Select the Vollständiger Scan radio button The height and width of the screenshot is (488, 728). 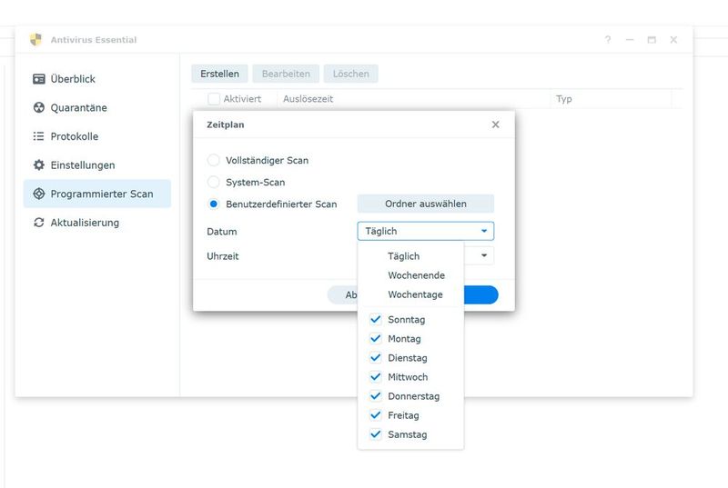click(x=214, y=160)
